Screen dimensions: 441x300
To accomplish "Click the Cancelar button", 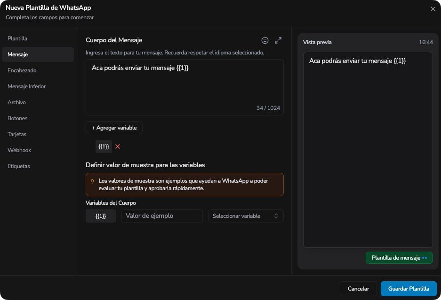I will pos(358,289).
